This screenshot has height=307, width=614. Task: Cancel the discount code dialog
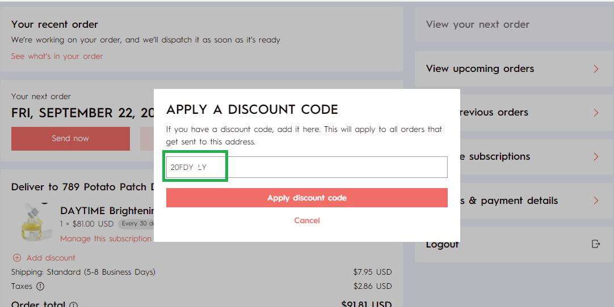(307, 220)
